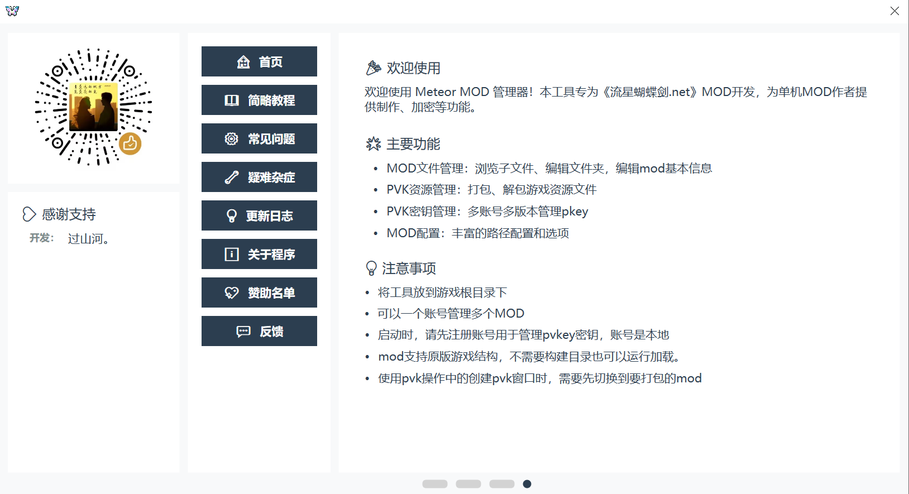Click the QR code image
Image resolution: width=909 pixels, height=494 pixels.
(93, 107)
